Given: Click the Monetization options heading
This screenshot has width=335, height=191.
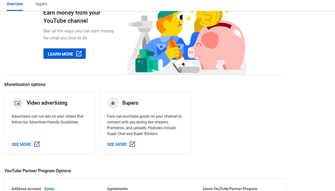Looking at the screenshot, I should (x=25, y=85).
